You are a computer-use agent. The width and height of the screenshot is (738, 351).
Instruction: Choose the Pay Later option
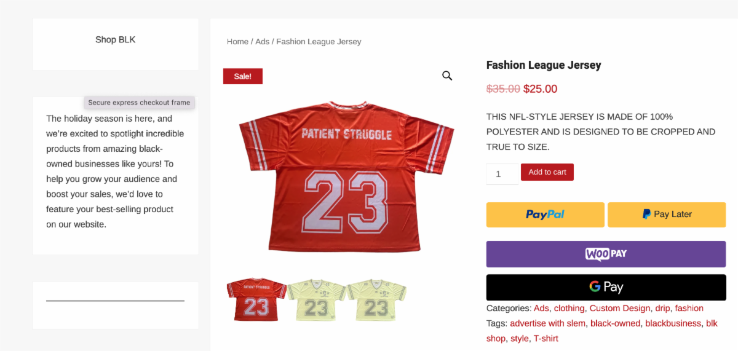click(x=667, y=215)
